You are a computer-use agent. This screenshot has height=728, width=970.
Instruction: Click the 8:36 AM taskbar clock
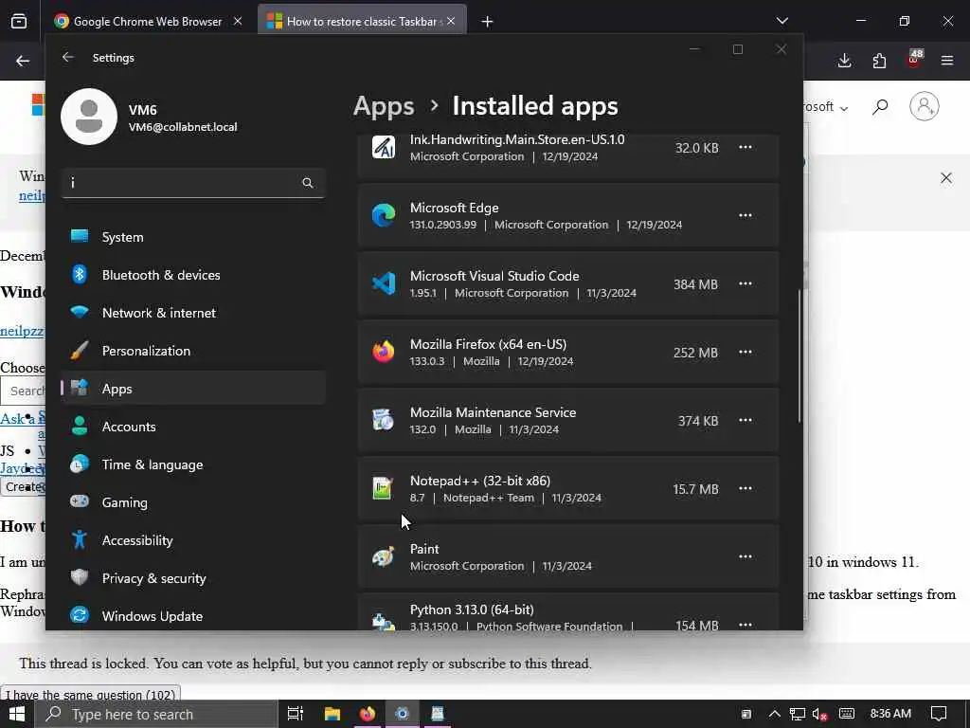(x=890, y=713)
